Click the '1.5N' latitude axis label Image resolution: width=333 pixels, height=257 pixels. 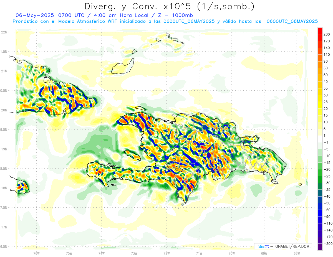(x=4, y=52)
